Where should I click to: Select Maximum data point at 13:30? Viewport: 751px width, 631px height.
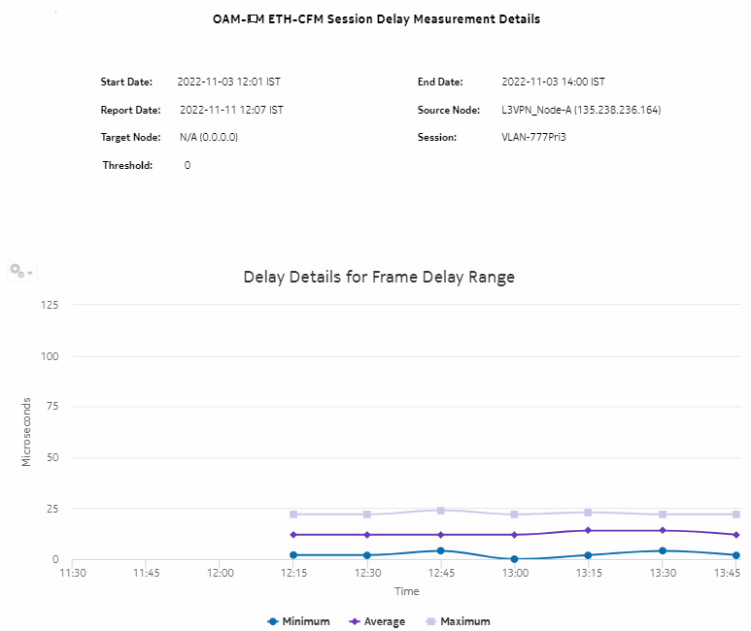[x=663, y=515]
